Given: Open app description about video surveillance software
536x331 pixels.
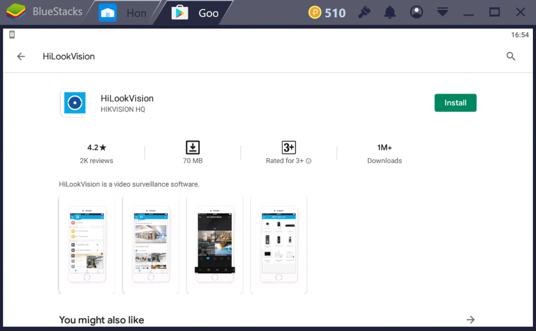Looking at the screenshot, I should (x=129, y=184).
